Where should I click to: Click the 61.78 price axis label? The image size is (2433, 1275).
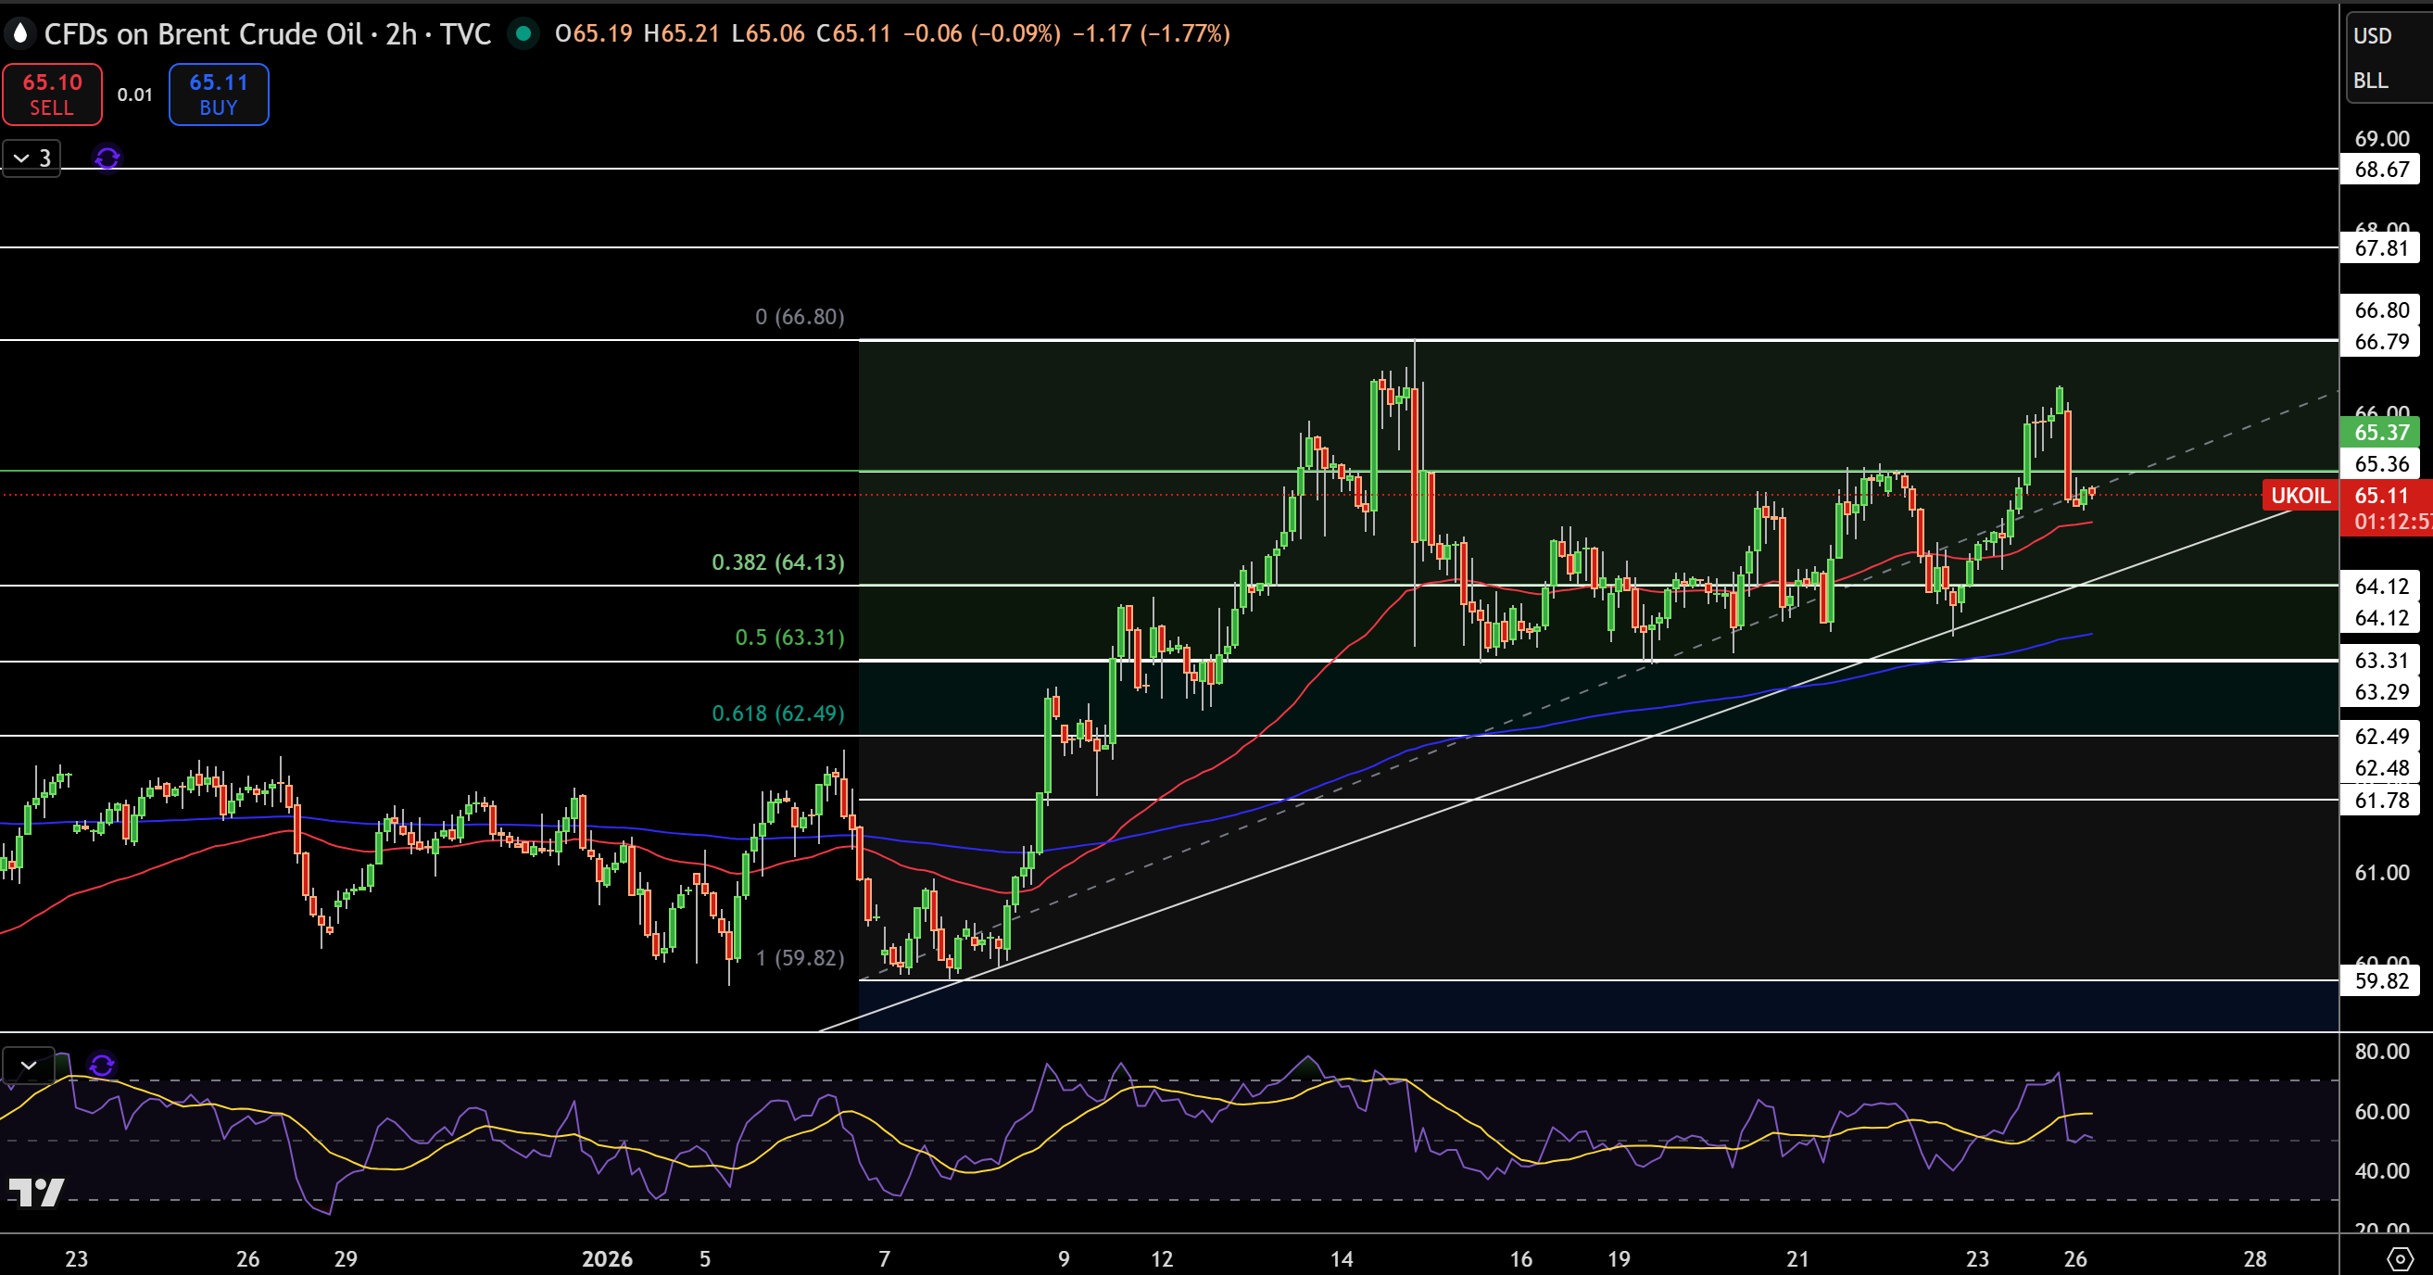(x=2381, y=800)
